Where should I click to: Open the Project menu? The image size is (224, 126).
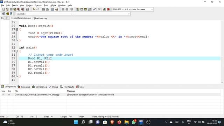[x=29, y=6]
